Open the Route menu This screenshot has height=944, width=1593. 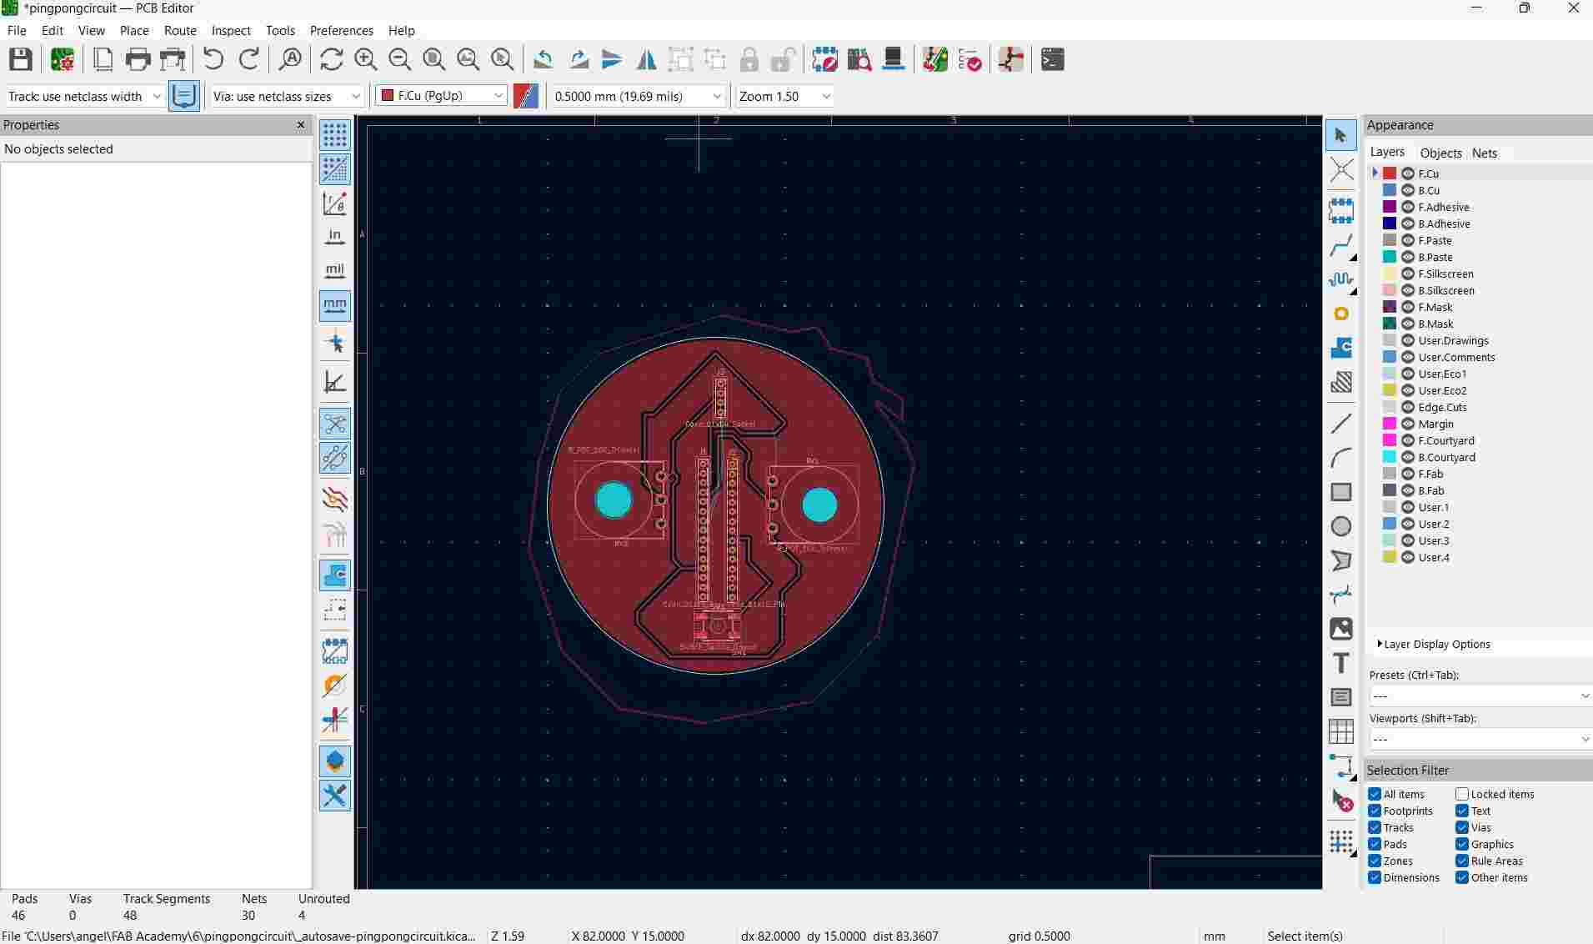point(180,30)
